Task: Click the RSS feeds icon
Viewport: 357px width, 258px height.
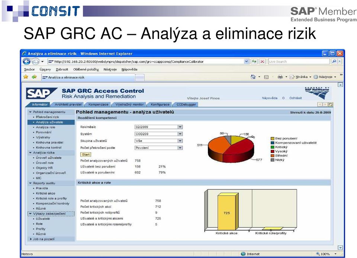Action: pyautogui.click(x=266, y=77)
